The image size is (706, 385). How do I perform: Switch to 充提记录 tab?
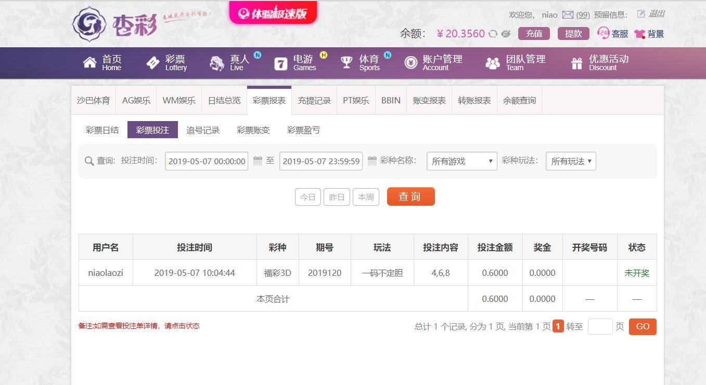(314, 100)
